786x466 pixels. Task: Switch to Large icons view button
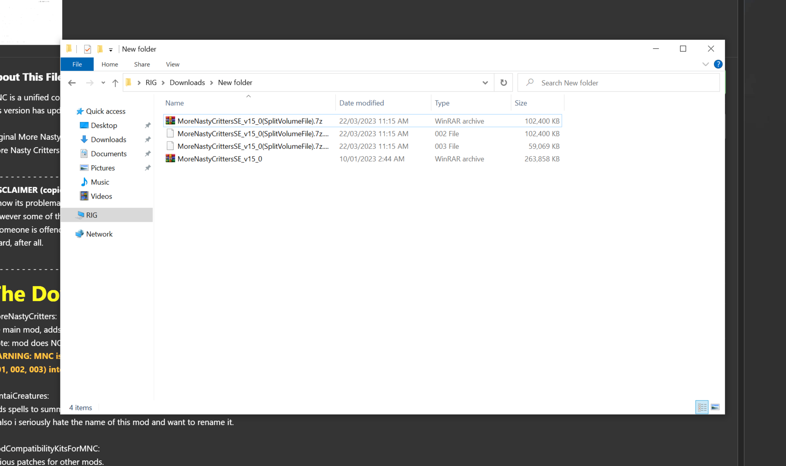pyautogui.click(x=715, y=407)
